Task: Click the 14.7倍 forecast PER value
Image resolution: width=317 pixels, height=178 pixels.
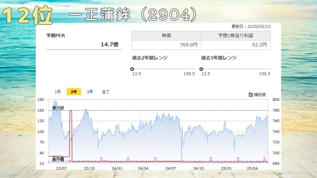Action: pos(109,44)
